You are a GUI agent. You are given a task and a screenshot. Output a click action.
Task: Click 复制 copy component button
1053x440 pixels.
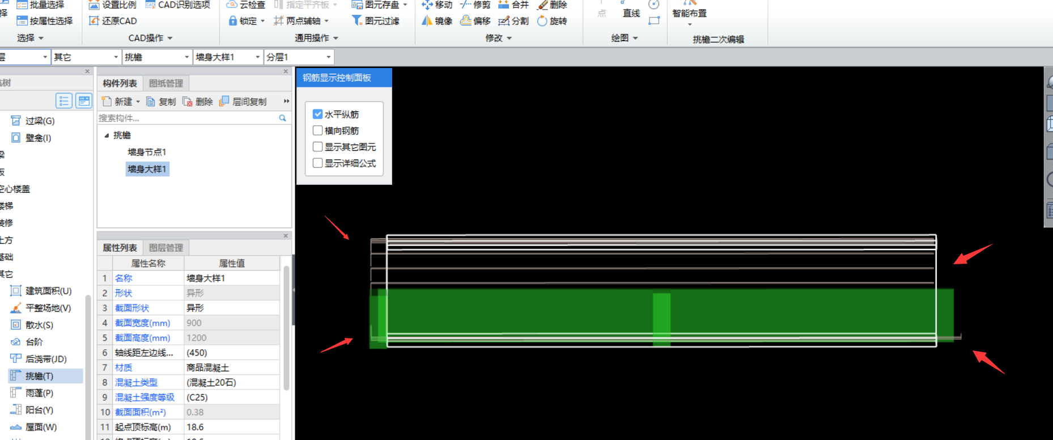[x=161, y=101]
